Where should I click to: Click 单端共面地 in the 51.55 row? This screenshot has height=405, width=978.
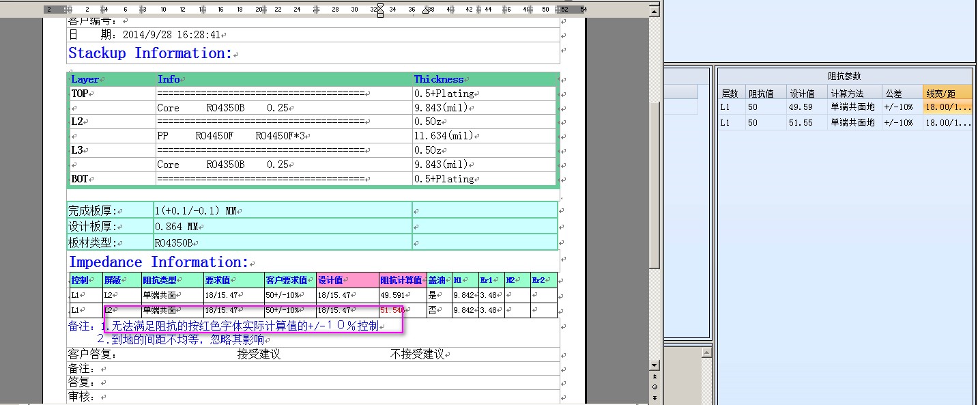click(854, 122)
